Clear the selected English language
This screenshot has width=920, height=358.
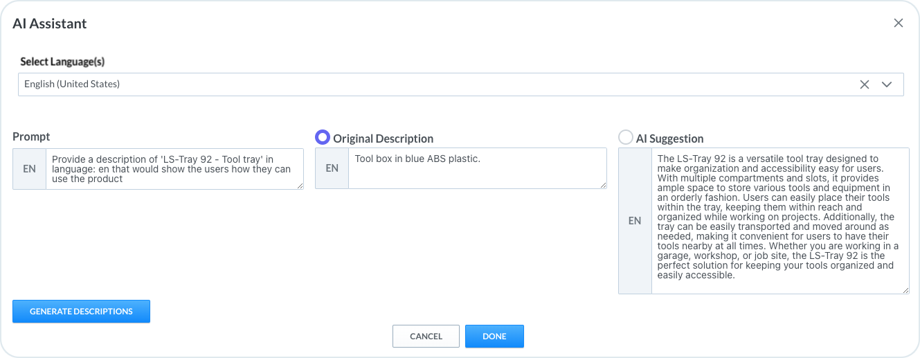click(864, 84)
